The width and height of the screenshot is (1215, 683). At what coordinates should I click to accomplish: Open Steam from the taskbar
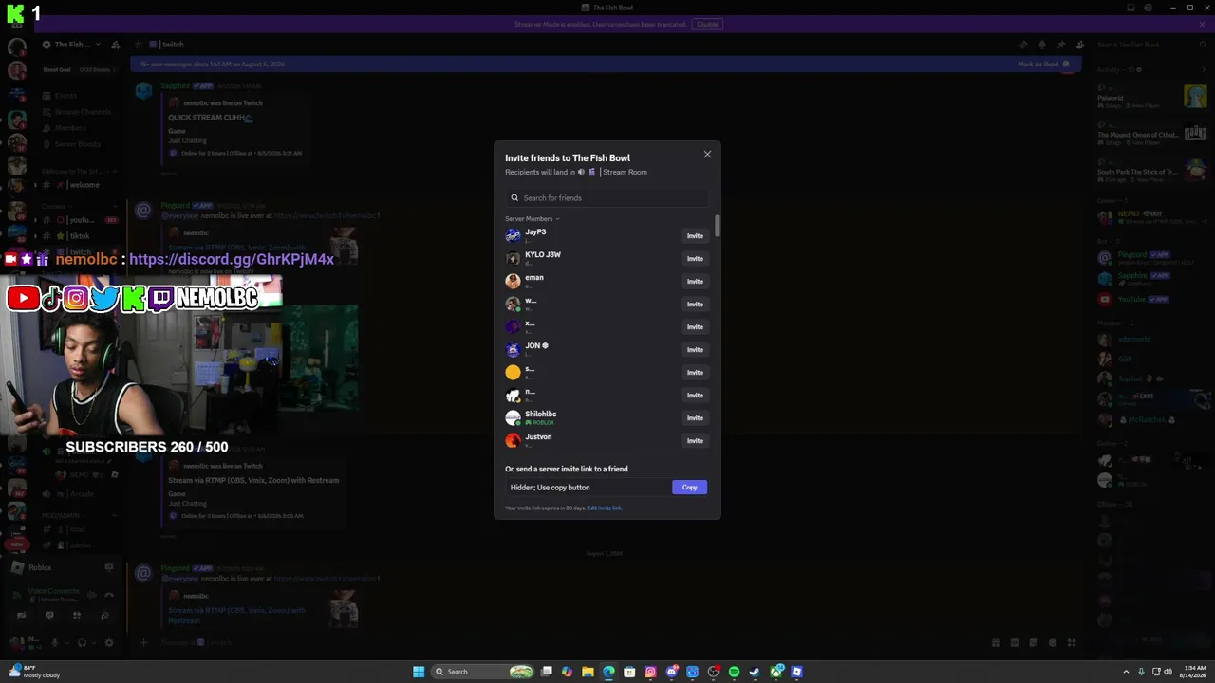[x=756, y=672]
